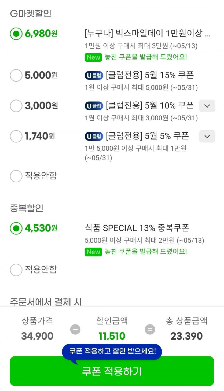
Task: Pick the 1,740원 club 5% coupon radio
Action: [x=16, y=137]
